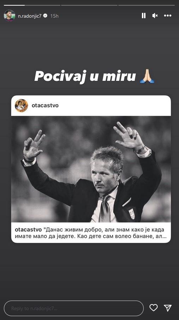Open otacastvo name in post header
The image size is (179, 320).
[x=45, y=106]
